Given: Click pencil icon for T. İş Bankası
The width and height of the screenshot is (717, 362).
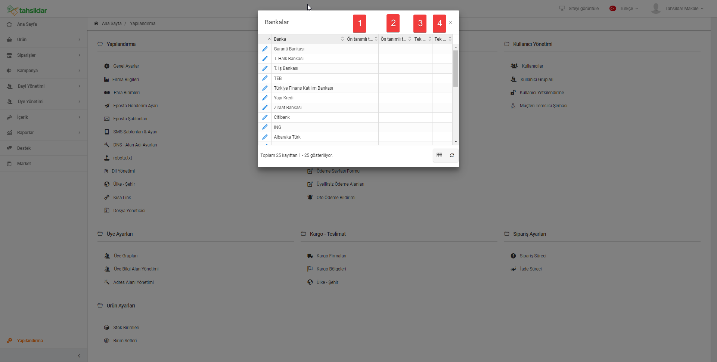Looking at the screenshot, I should 265,68.
